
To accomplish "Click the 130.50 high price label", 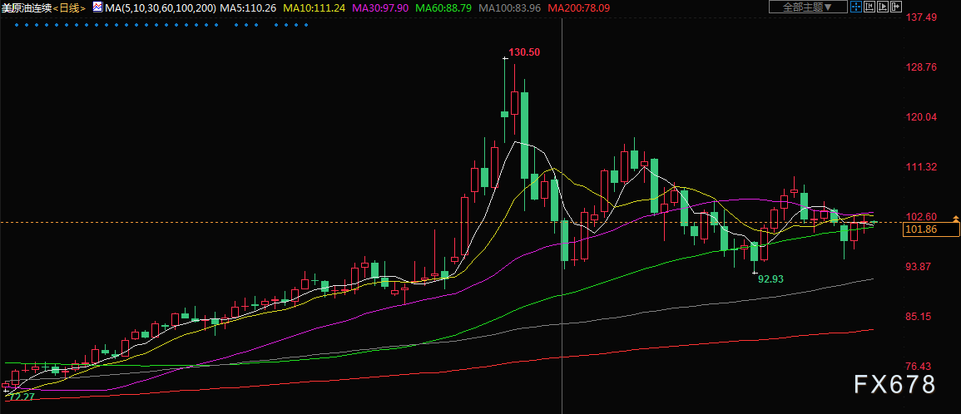I will 525,52.
